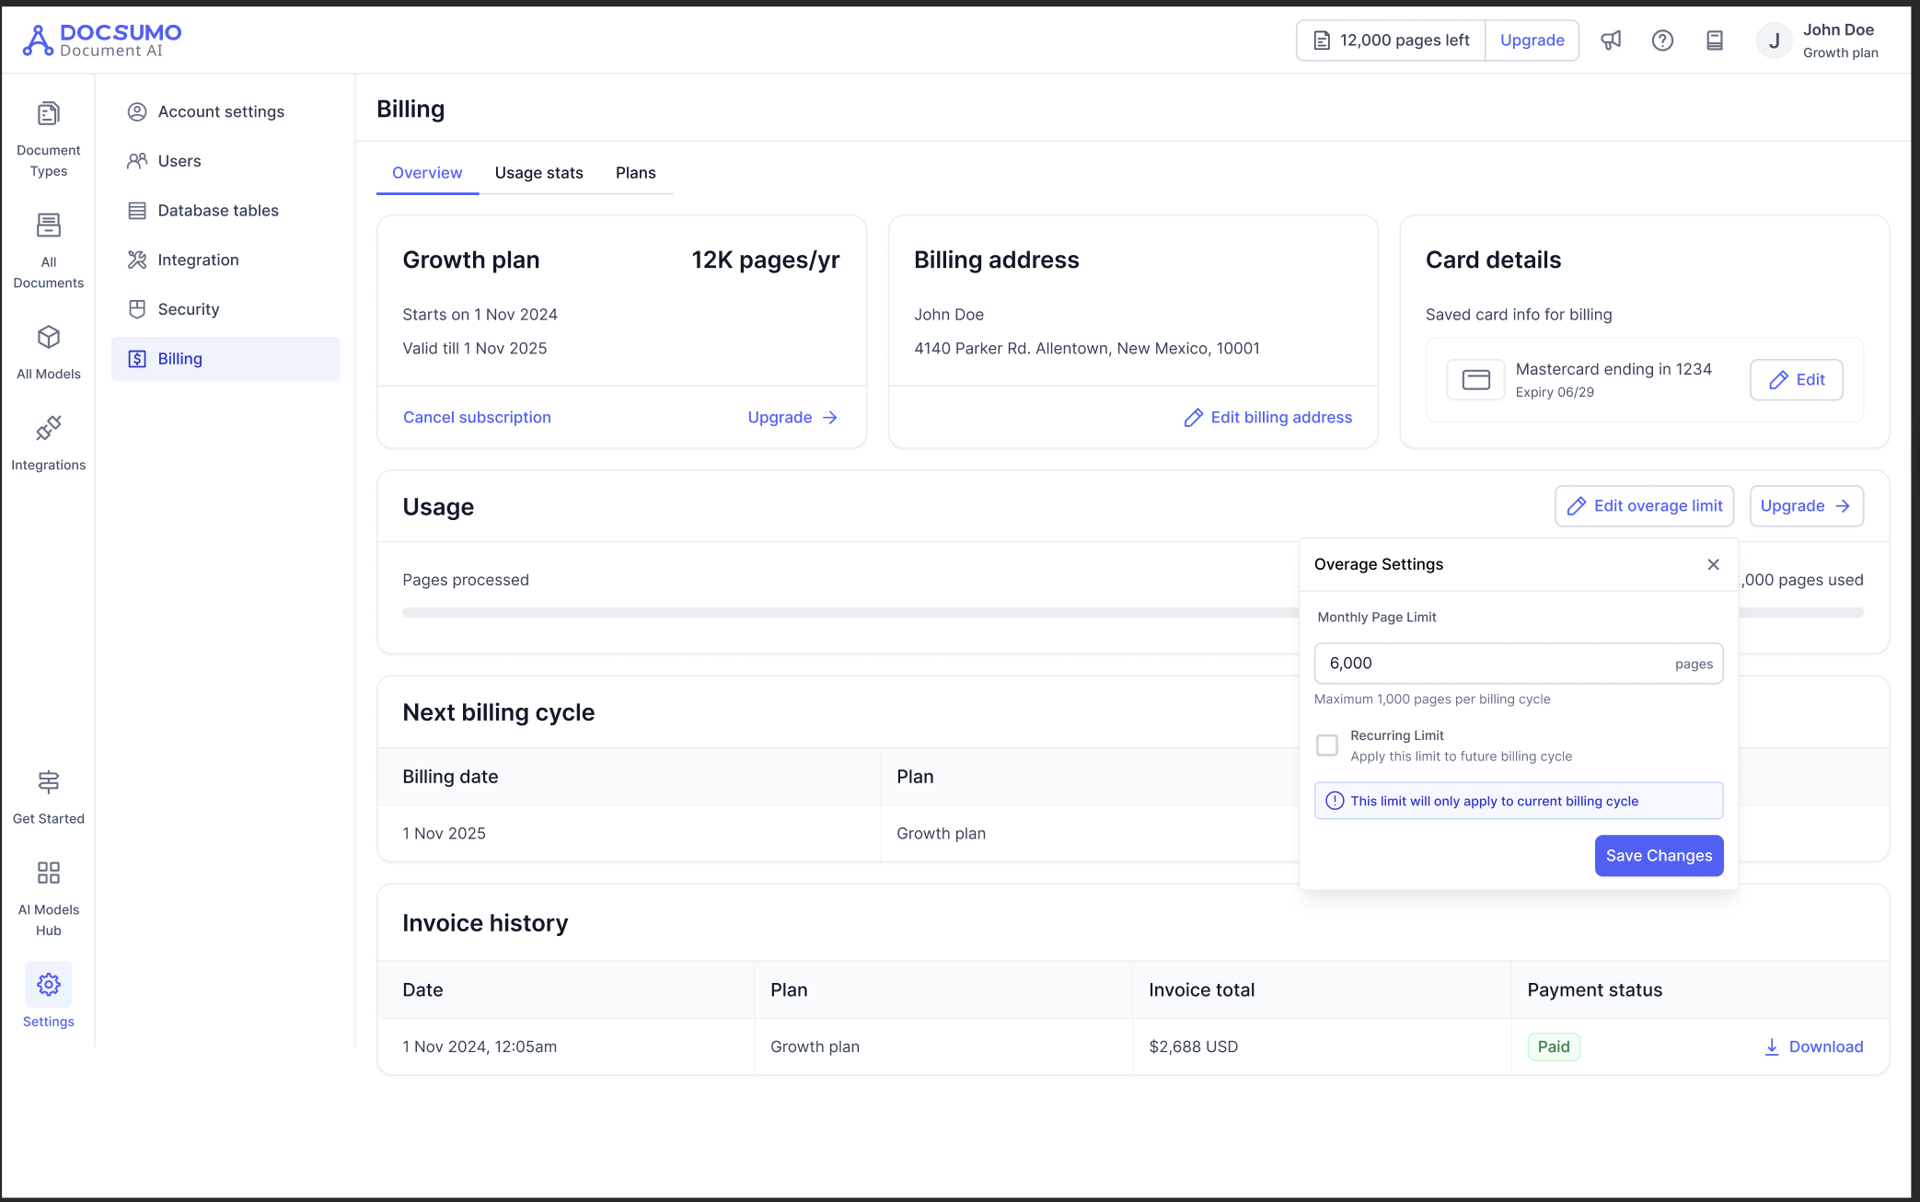
Task: Enable the Recurring Limit checkbox
Action: click(x=1326, y=745)
